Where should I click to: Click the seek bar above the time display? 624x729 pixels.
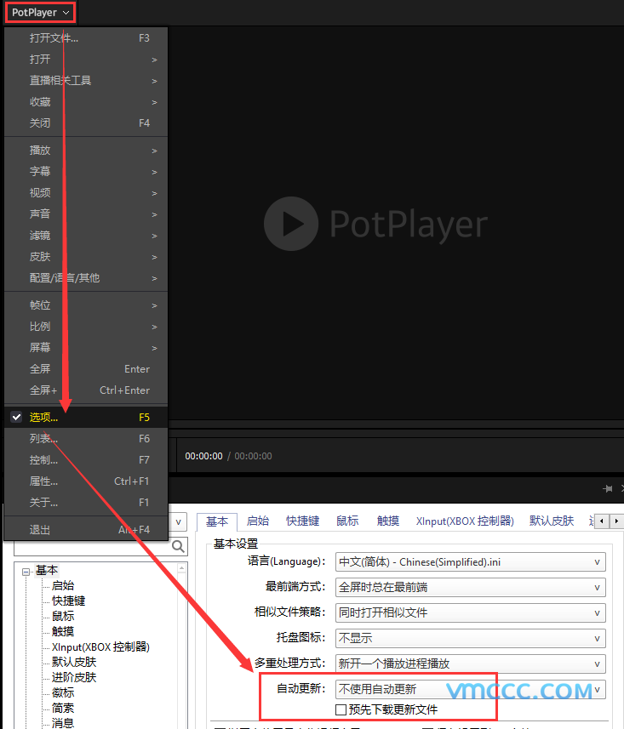click(396, 425)
